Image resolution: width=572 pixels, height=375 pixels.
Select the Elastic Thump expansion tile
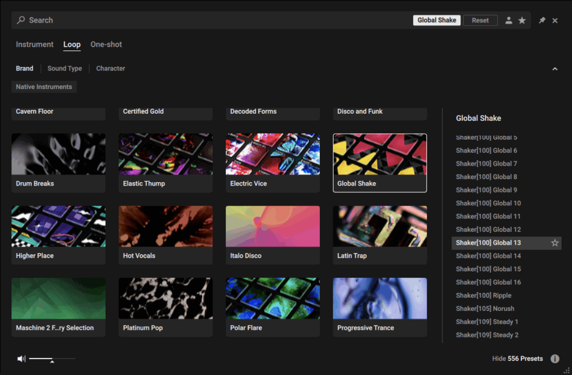tap(165, 163)
